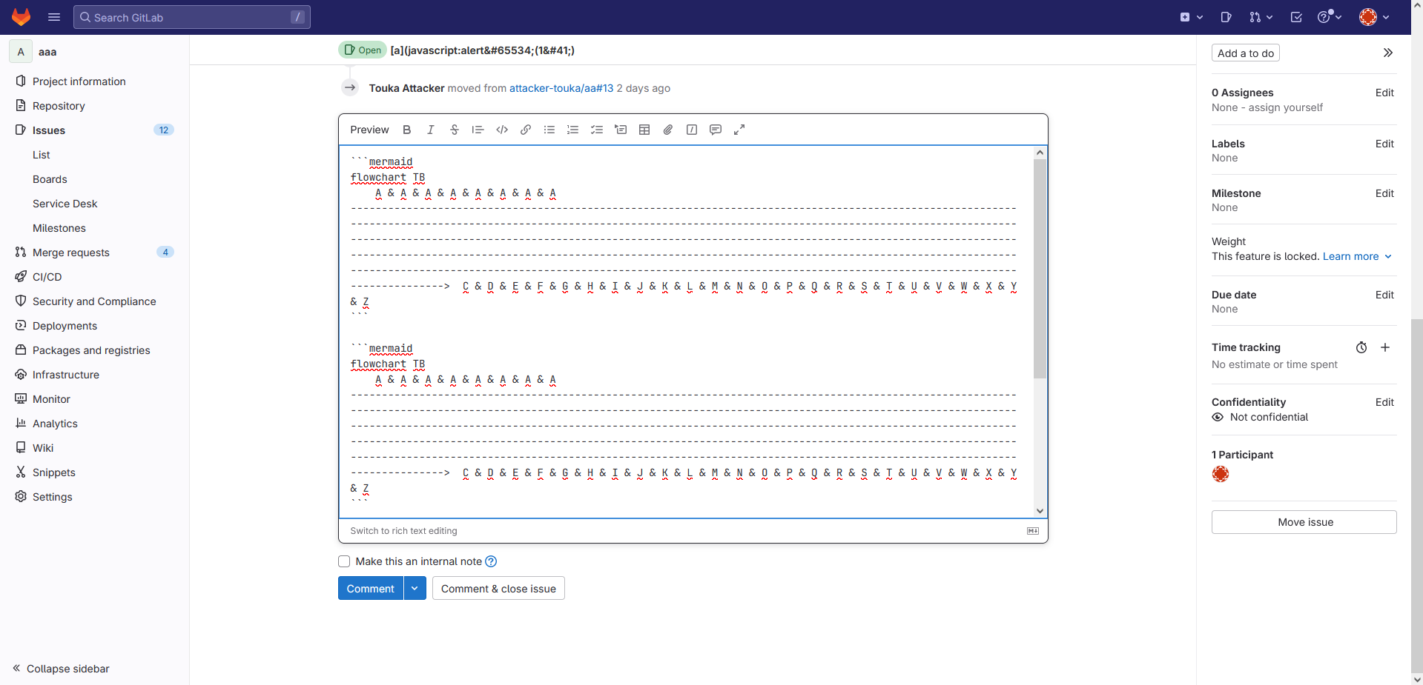Viewport: 1423px width, 685px height.
Task: Insert a table via toolbar icon
Action: click(x=644, y=130)
